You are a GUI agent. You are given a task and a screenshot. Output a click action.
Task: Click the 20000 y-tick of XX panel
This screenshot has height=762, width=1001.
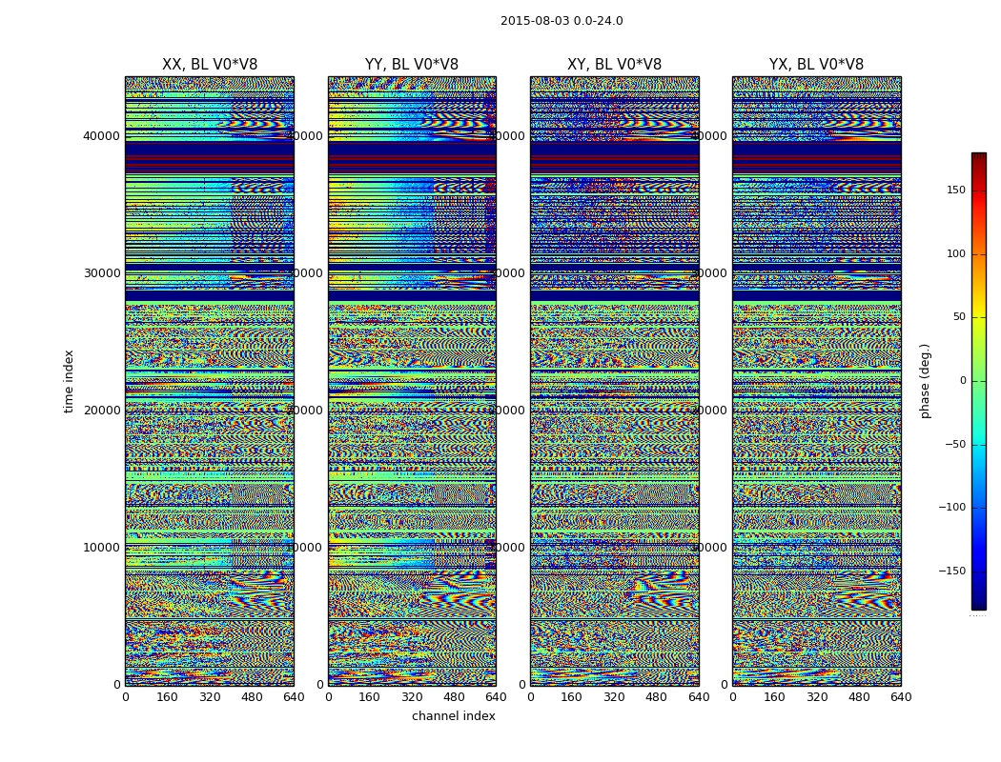(101, 410)
